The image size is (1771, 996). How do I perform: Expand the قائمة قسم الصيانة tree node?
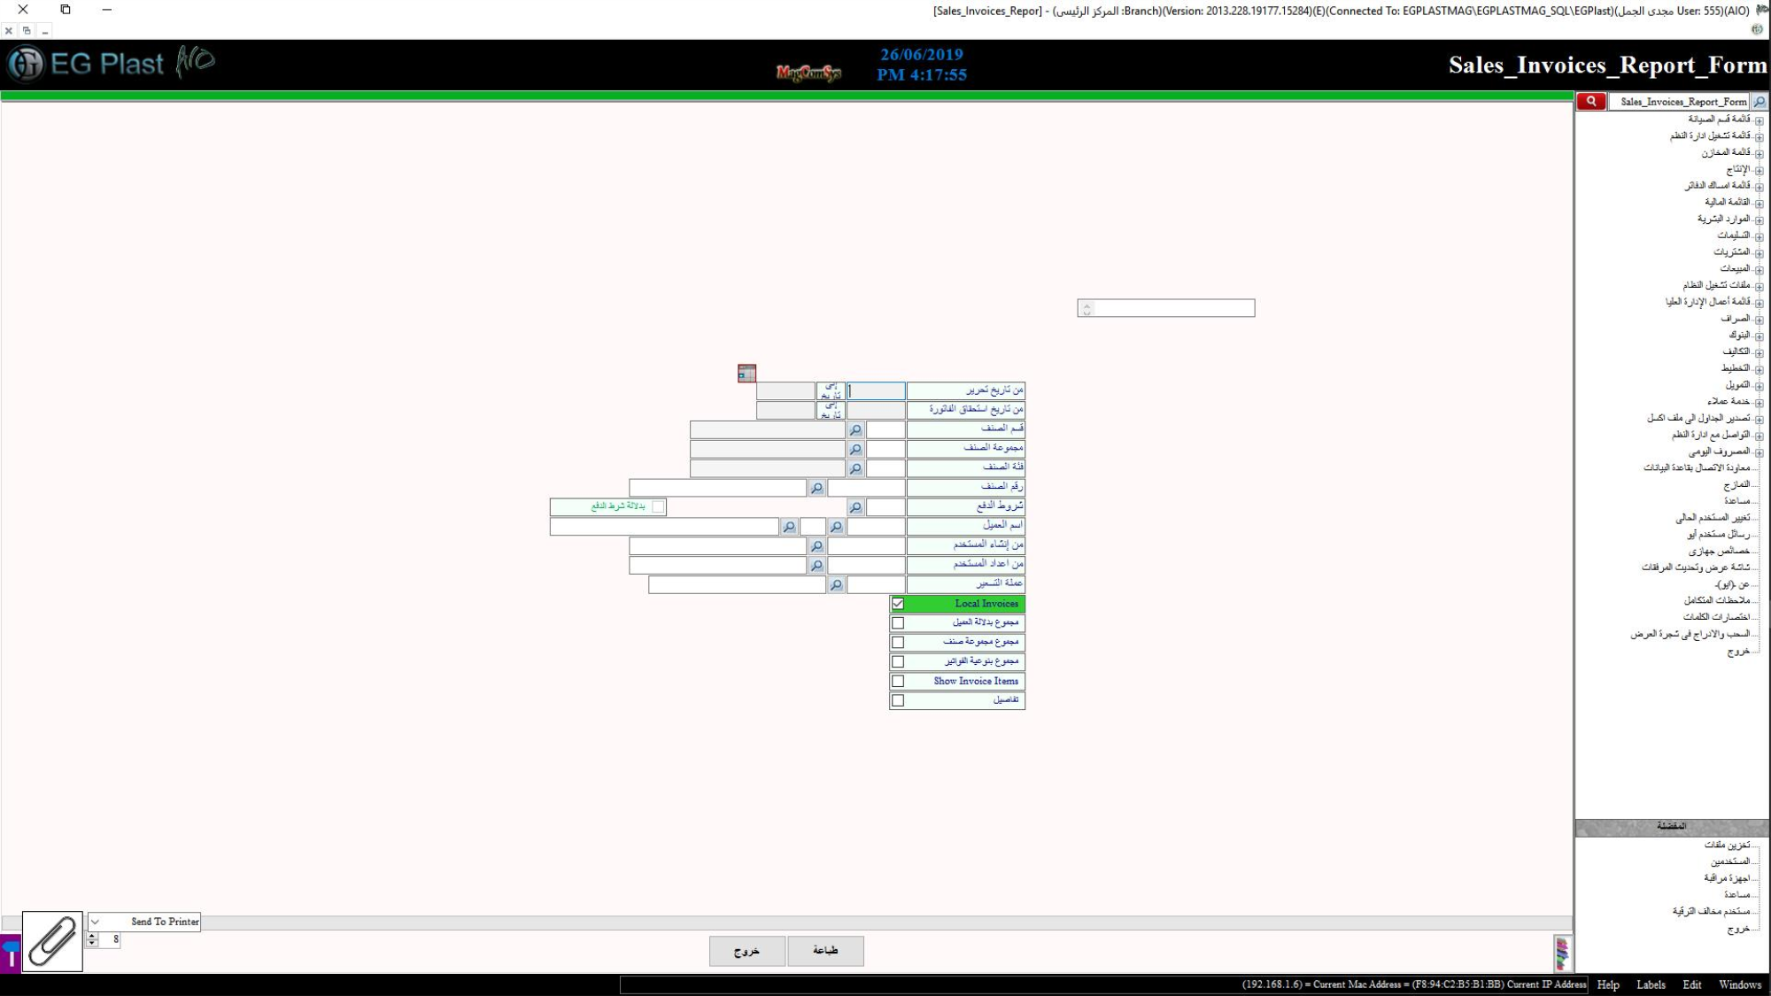pos(1759,120)
